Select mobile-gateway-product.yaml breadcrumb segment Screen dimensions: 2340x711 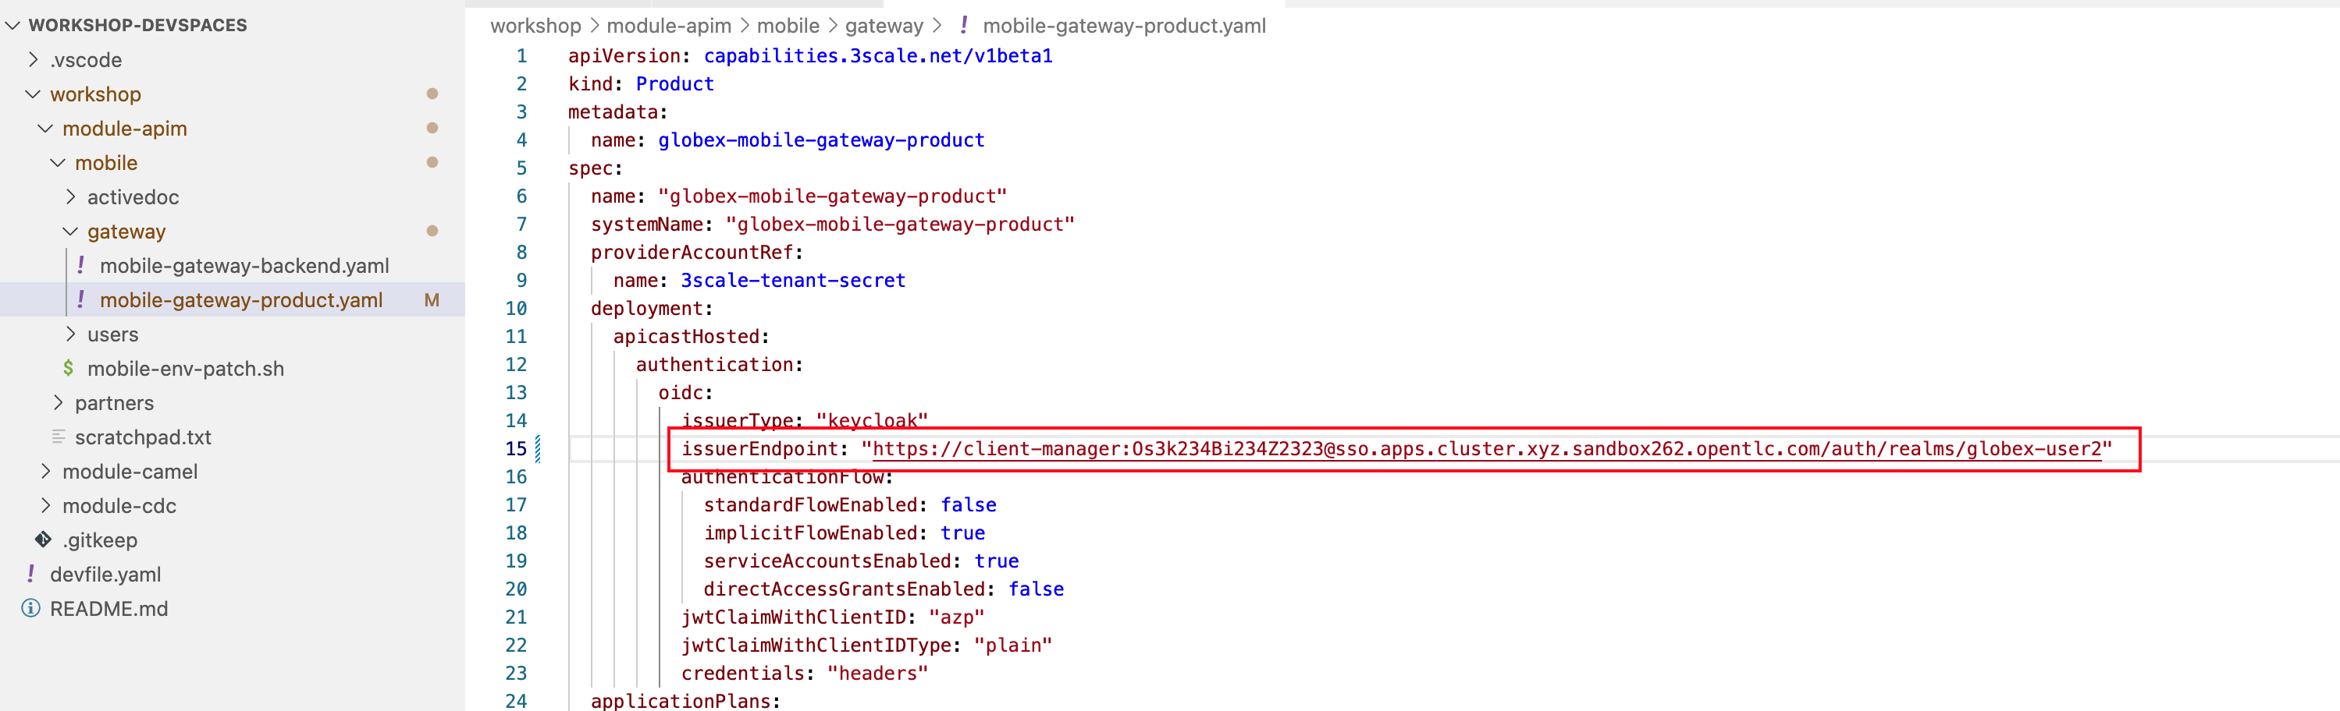click(x=1124, y=27)
